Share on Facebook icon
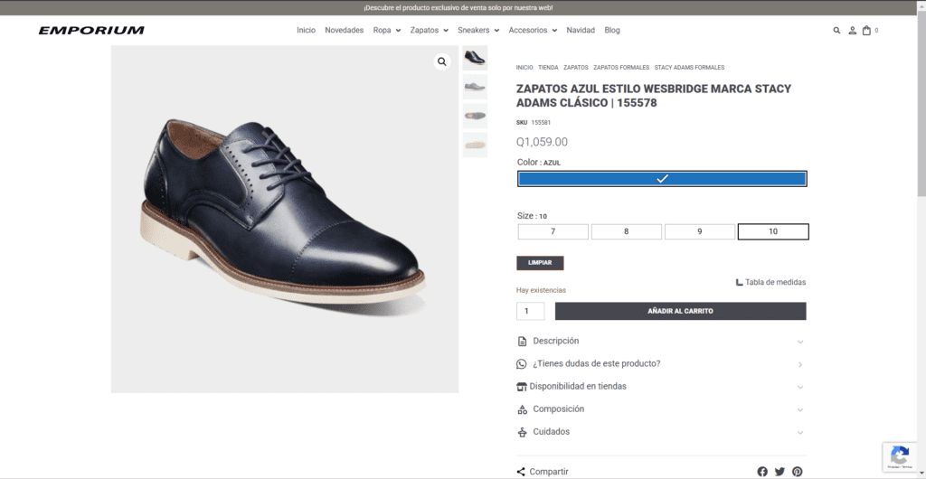The height and width of the screenshot is (479, 926). click(x=762, y=472)
